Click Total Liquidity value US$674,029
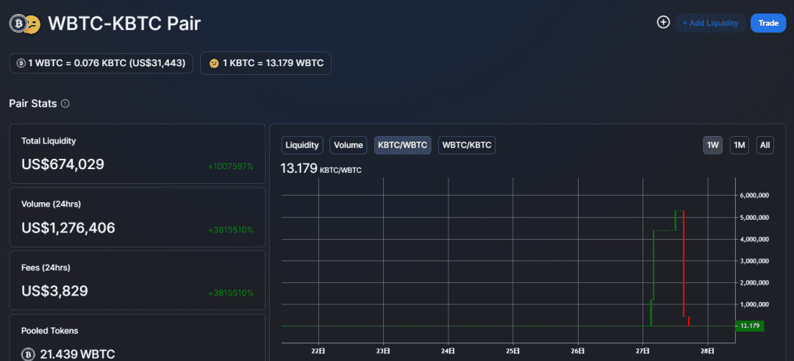This screenshot has height=361, width=794. 62,164
